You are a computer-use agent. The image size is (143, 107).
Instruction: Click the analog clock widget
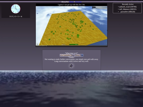(16, 9)
